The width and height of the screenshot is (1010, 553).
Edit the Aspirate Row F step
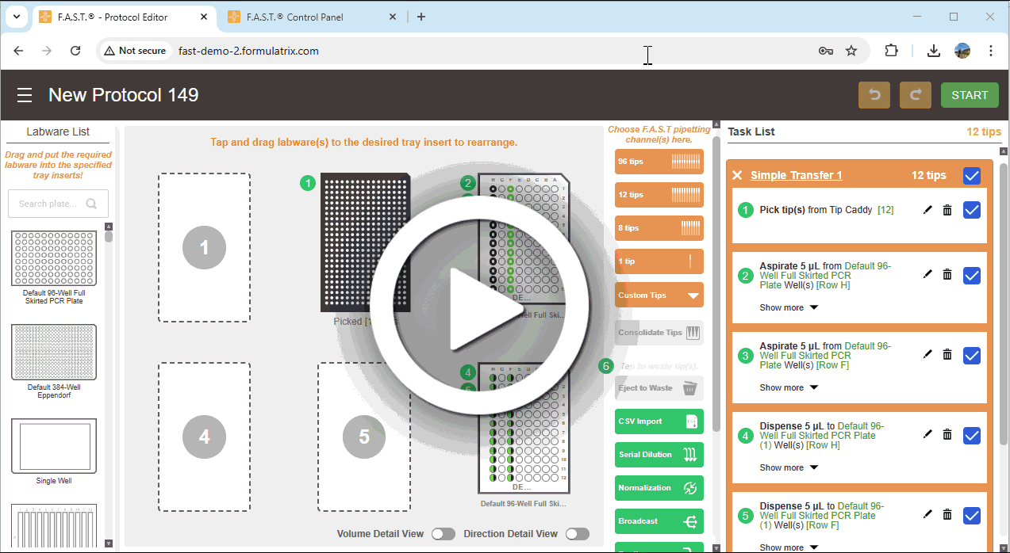[x=927, y=354]
